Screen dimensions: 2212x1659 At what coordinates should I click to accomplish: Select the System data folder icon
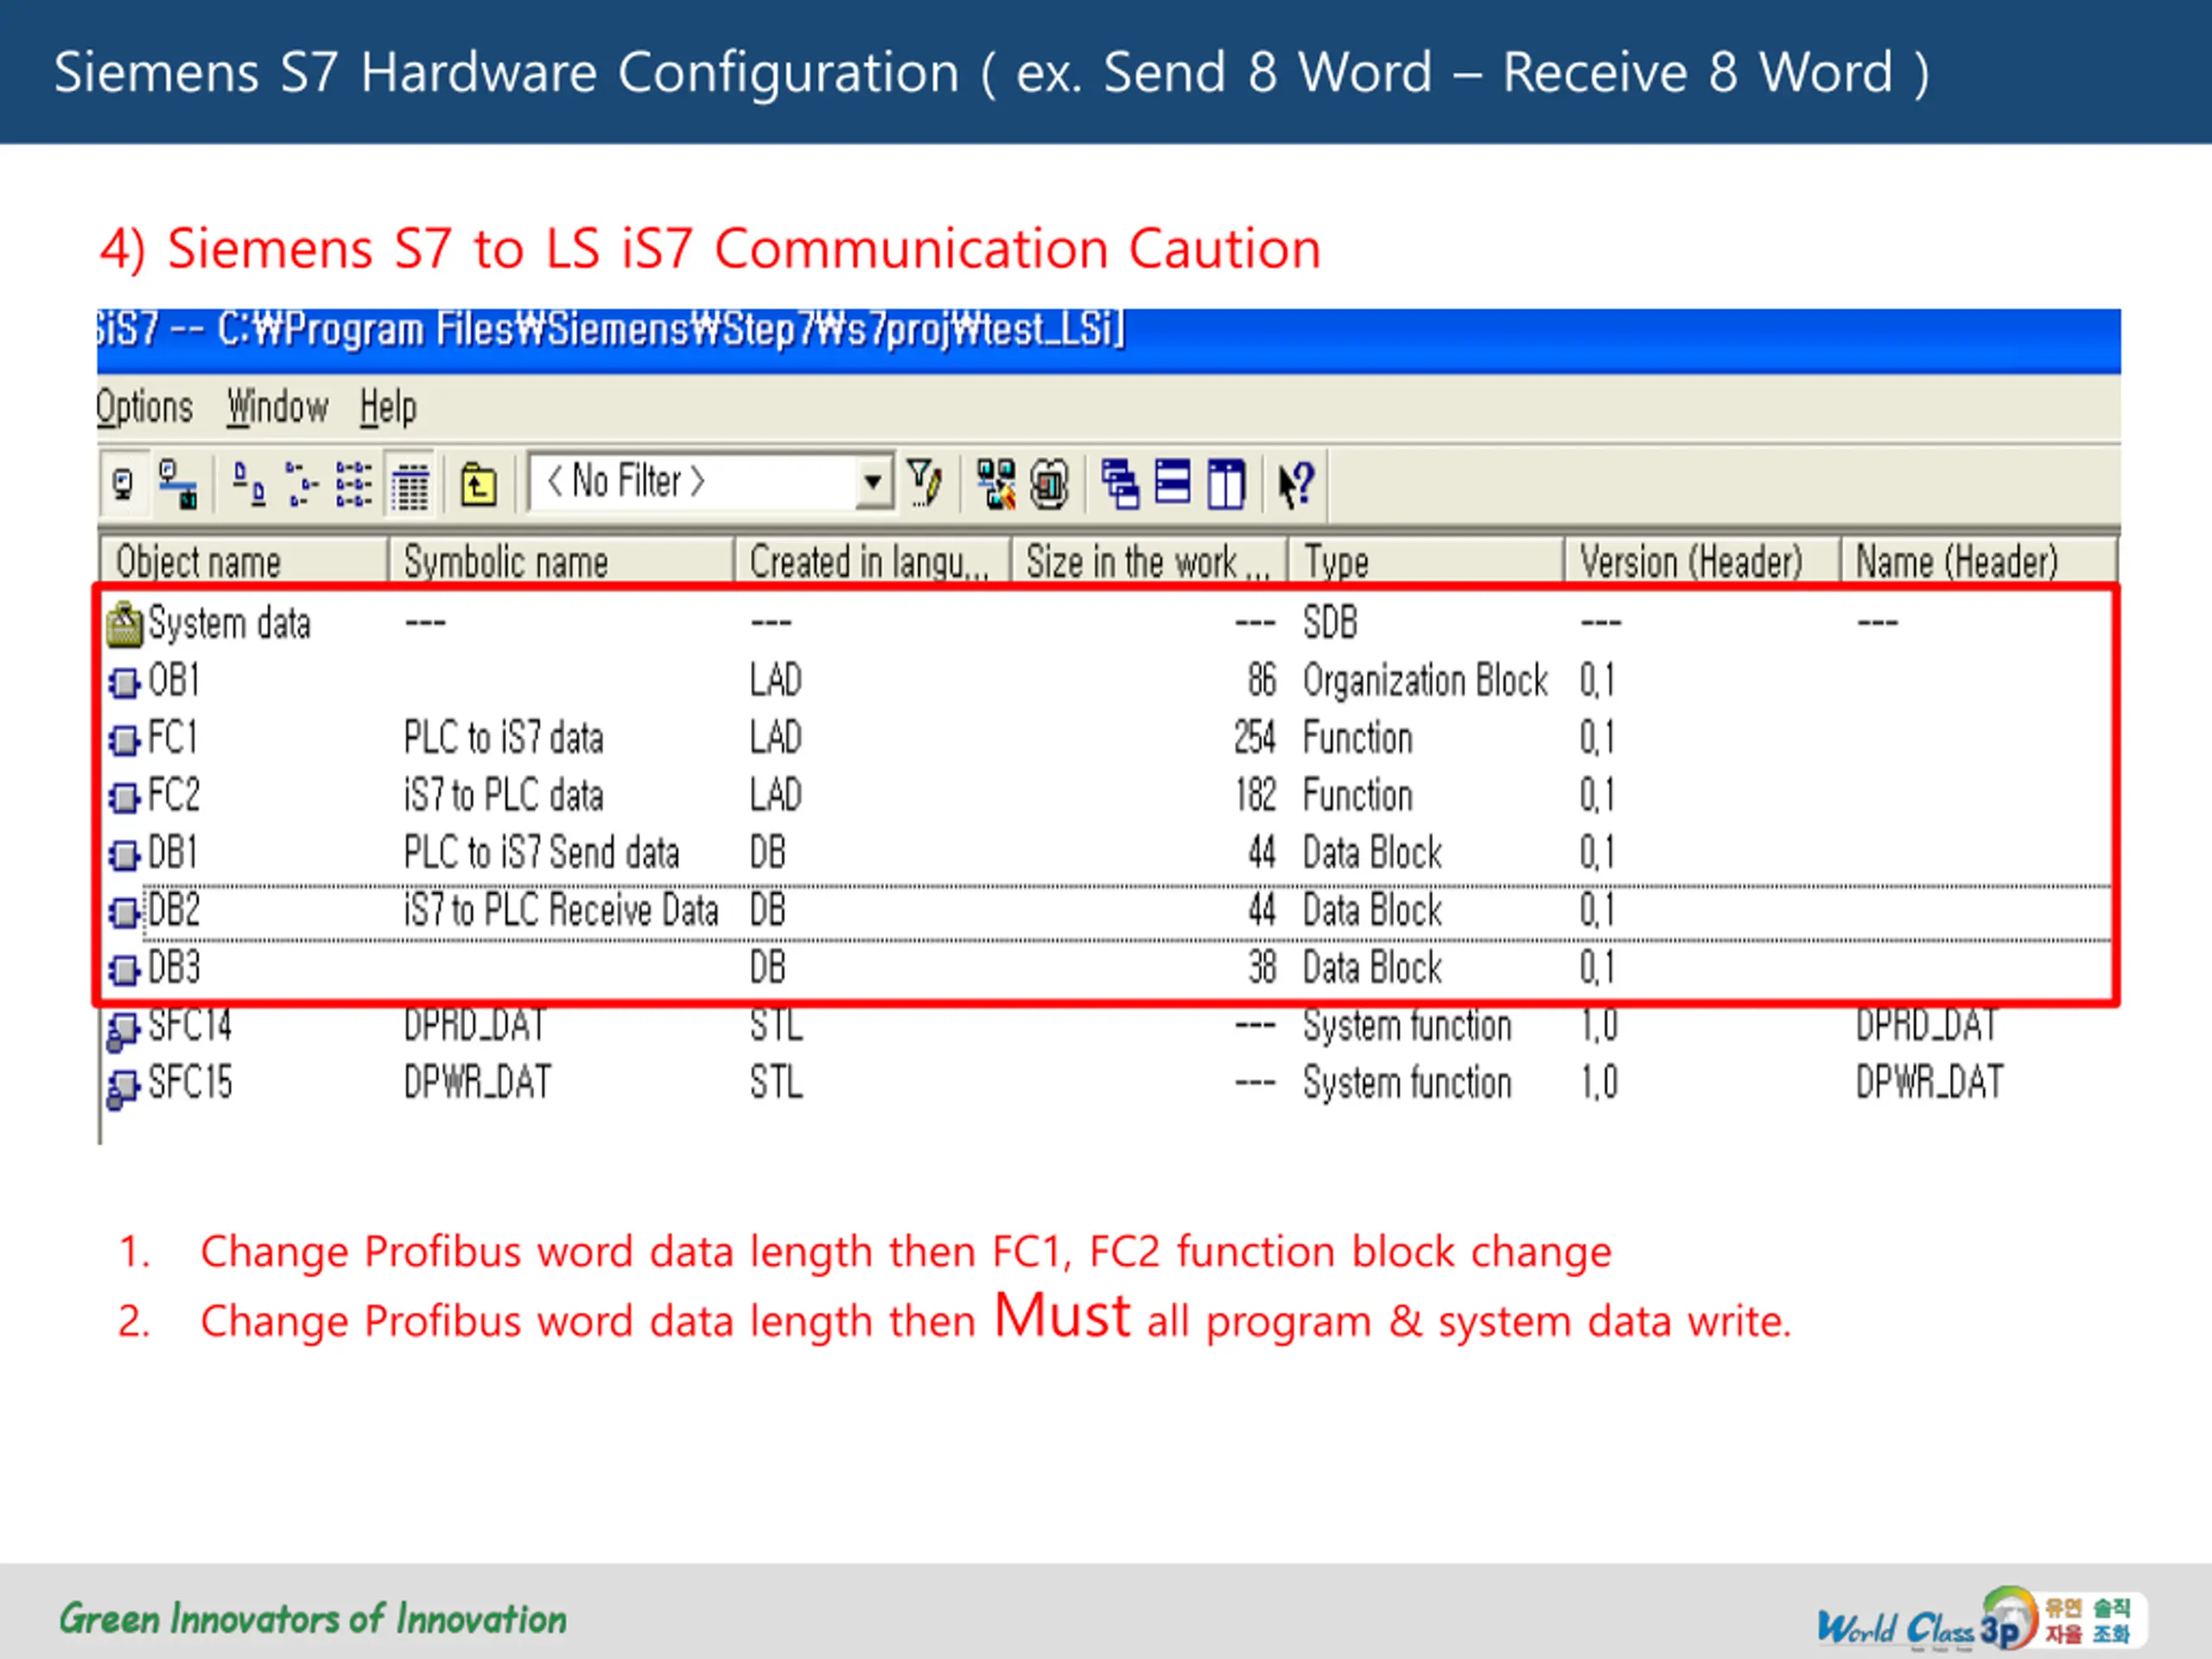click(124, 624)
